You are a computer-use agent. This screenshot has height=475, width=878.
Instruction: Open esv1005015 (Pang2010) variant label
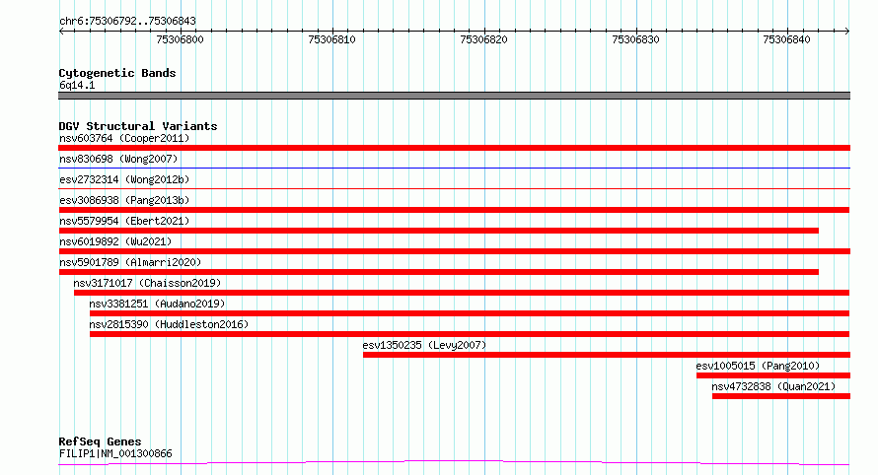point(758,366)
